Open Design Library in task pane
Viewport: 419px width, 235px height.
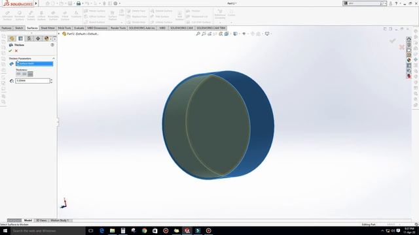(409, 44)
